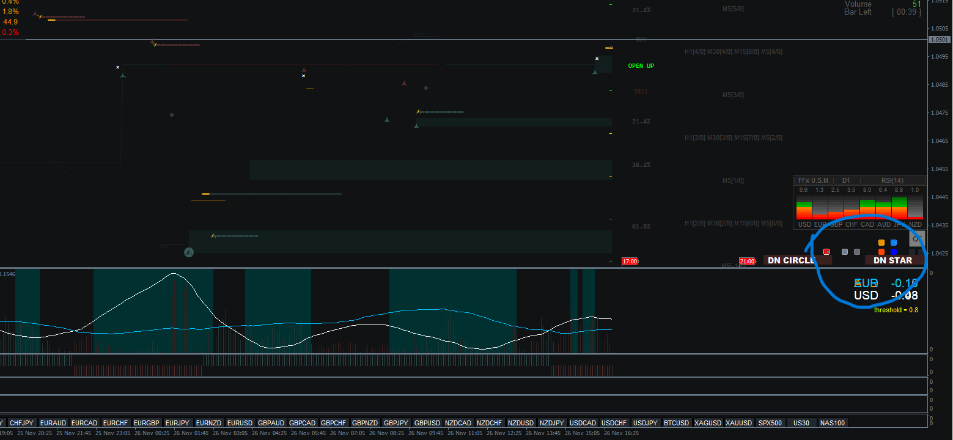
Task: Switch chart to EURUSD symbol
Action: point(240,423)
